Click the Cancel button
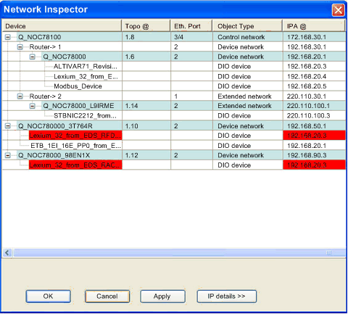 coord(107,297)
